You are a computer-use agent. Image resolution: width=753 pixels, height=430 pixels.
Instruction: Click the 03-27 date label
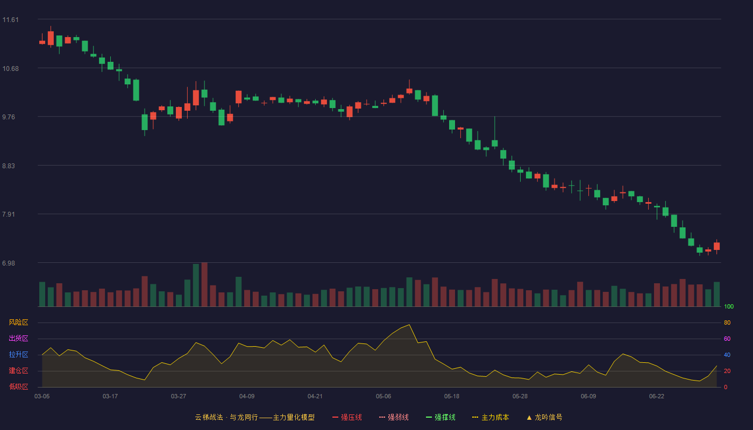179,396
